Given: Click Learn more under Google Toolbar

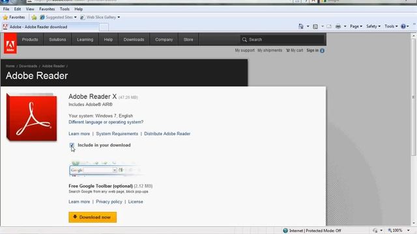Looking at the screenshot, I should pos(79,201).
